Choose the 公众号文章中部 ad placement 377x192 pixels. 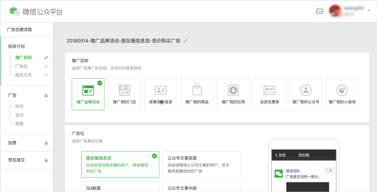click(202, 187)
